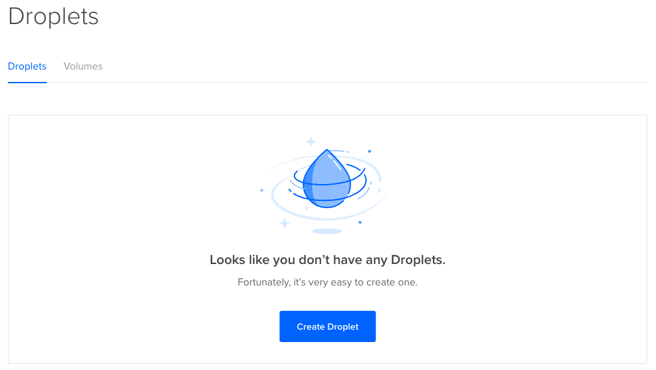The height and width of the screenshot is (370, 656).
Task: Click the large Droplets page title
Action: [x=53, y=17]
